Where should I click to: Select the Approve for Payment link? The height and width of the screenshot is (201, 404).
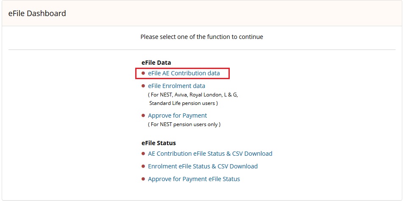click(x=177, y=116)
